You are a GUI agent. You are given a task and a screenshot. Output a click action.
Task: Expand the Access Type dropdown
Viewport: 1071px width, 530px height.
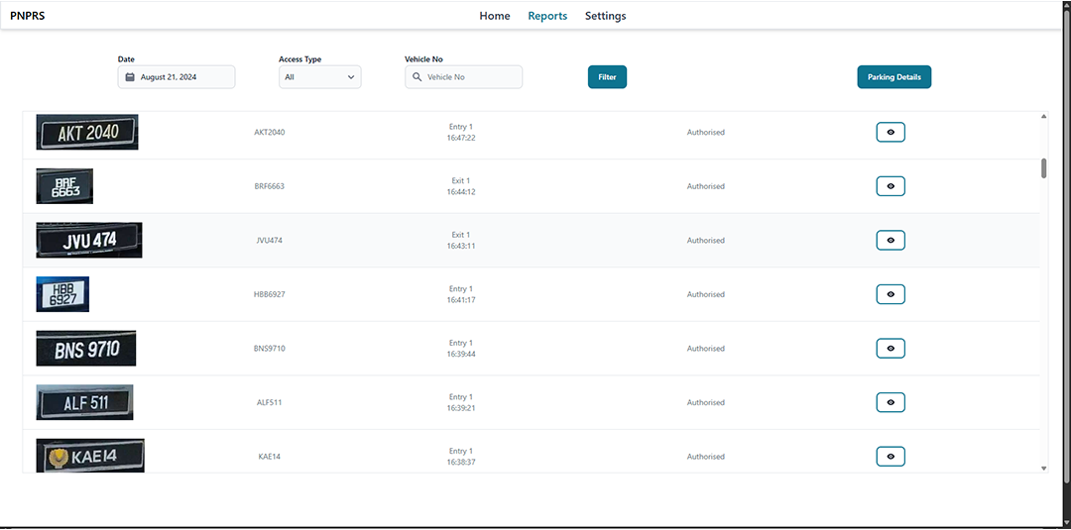tap(319, 77)
